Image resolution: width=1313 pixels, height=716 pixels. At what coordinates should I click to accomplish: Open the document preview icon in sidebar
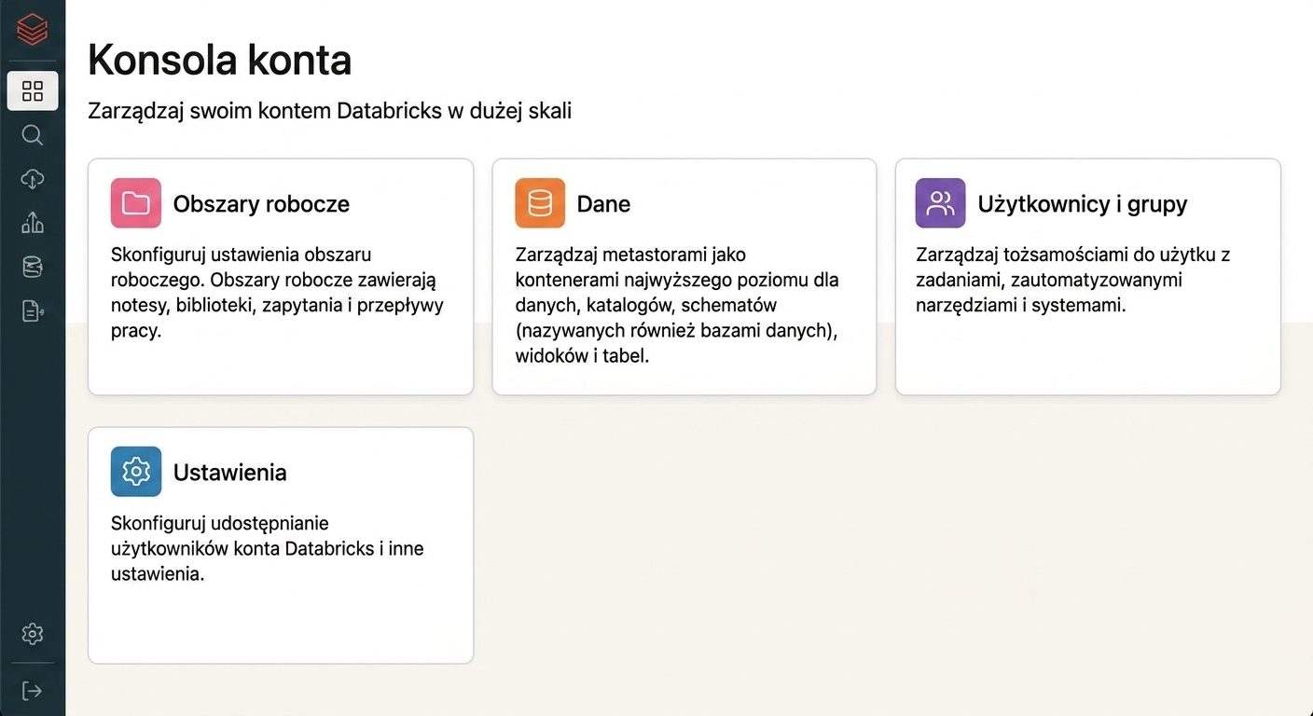tap(33, 311)
